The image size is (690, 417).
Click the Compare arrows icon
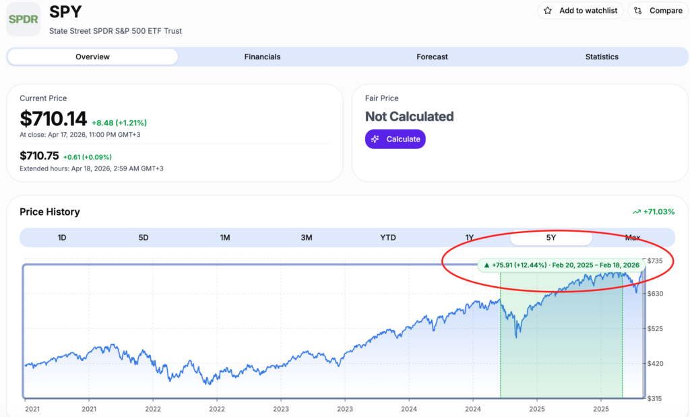pyautogui.click(x=638, y=11)
